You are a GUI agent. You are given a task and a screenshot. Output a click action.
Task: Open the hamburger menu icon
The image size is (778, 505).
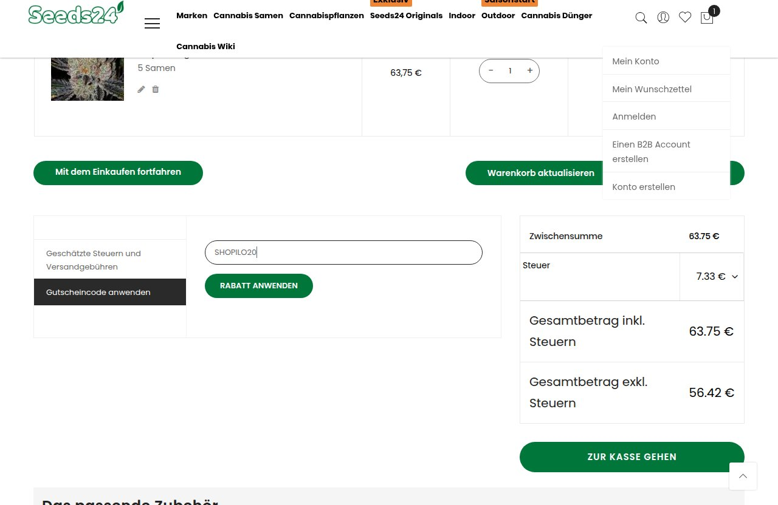click(152, 24)
